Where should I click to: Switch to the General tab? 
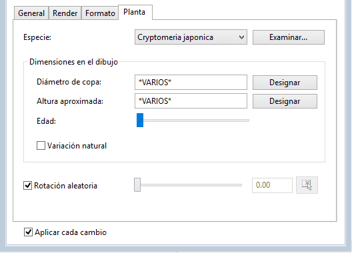31,13
